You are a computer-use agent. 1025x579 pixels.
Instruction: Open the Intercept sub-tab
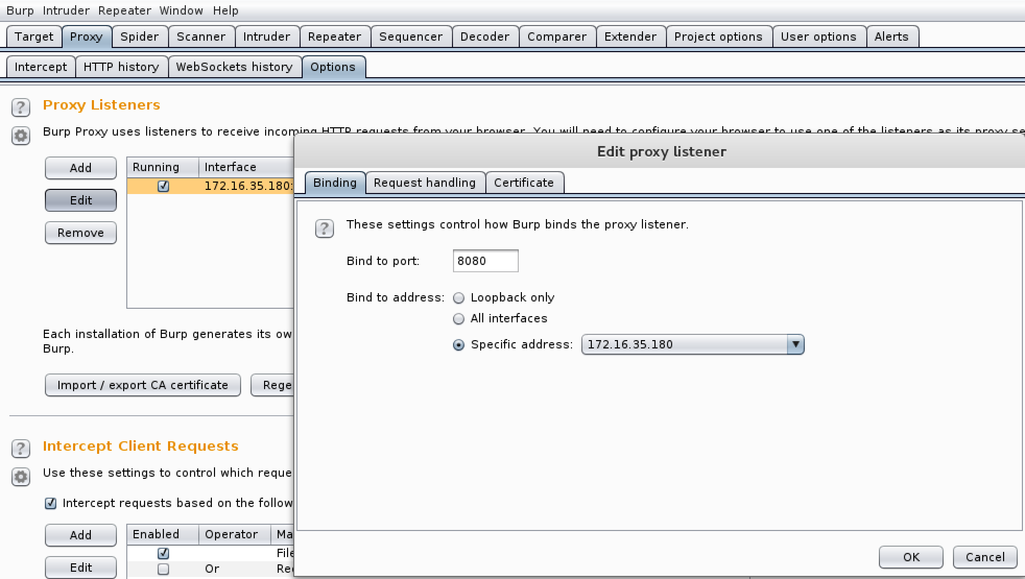[x=41, y=67]
